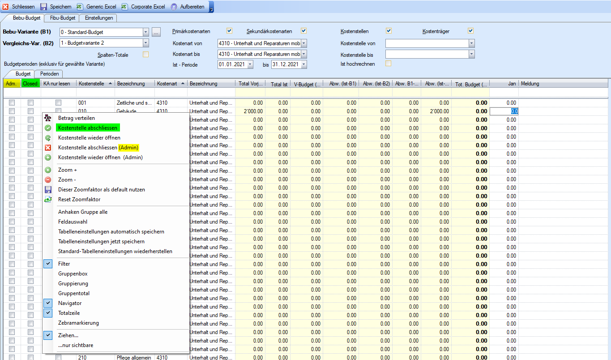
Task: Switch to the Fibu-Budget tab
Action: pyautogui.click(x=62, y=18)
